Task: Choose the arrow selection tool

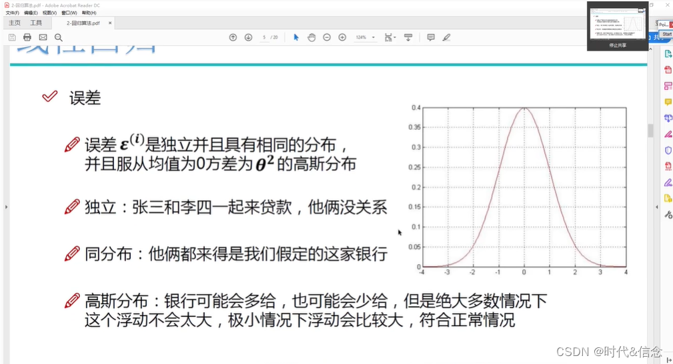Action: pos(296,37)
